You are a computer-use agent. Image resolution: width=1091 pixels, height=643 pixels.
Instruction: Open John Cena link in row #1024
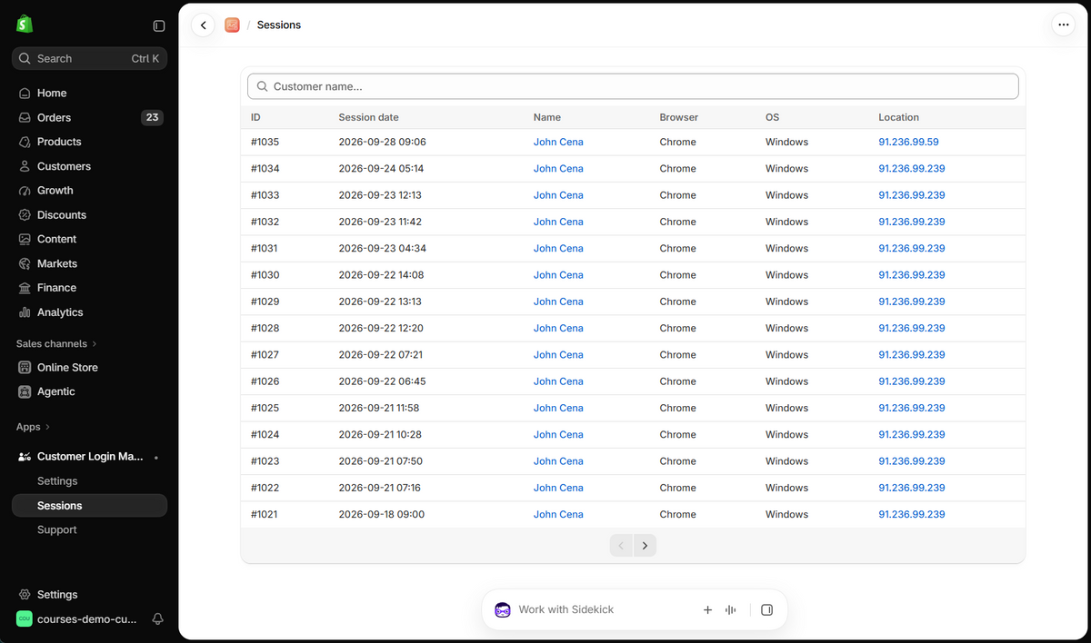558,434
